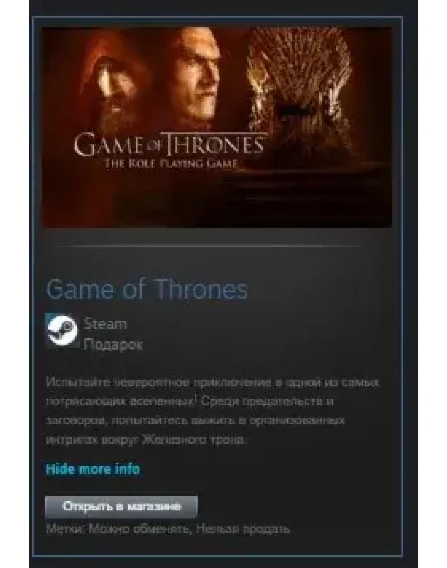Open the item with Открыть в магазине button
The image size is (447, 568).
(x=122, y=507)
